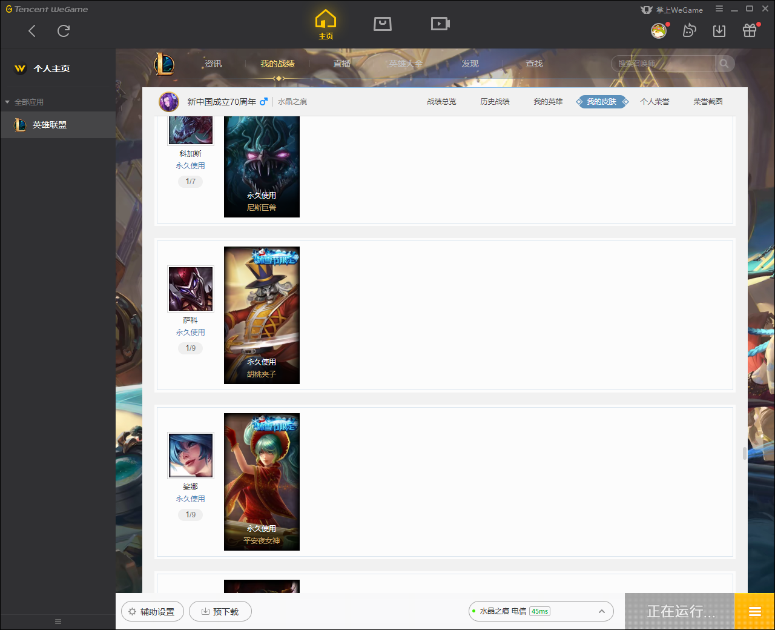Switch to 个人荣誉 sub-tab

click(655, 102)
